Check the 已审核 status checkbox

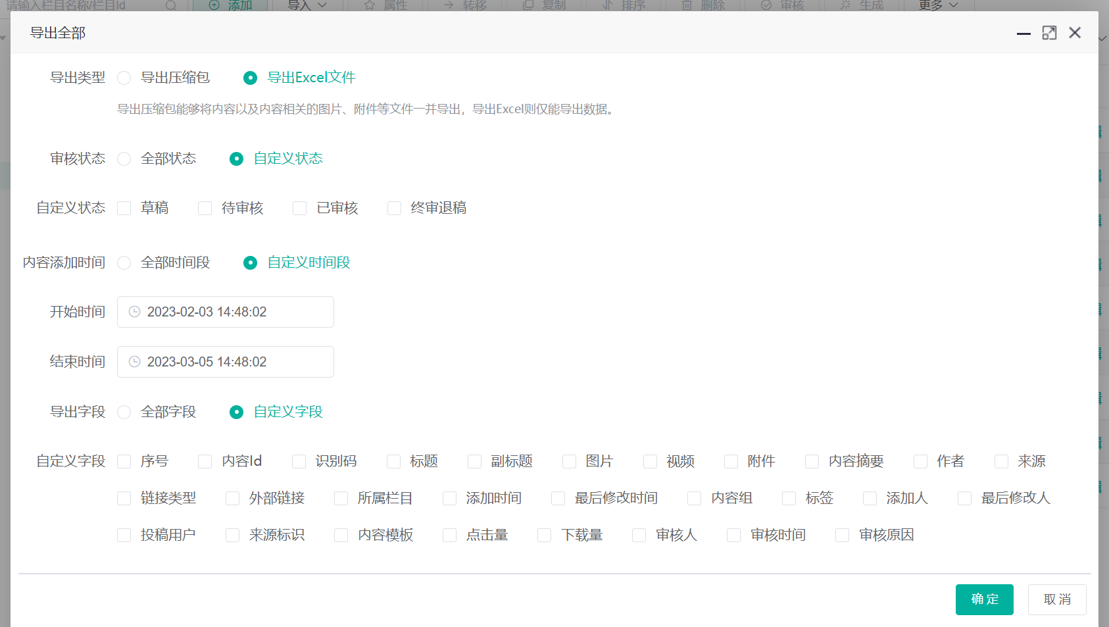pos(299,208)
